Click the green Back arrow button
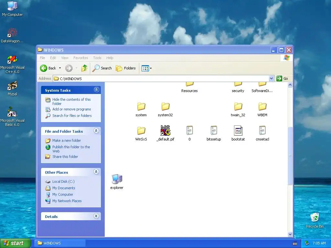 tap(44, 68)
